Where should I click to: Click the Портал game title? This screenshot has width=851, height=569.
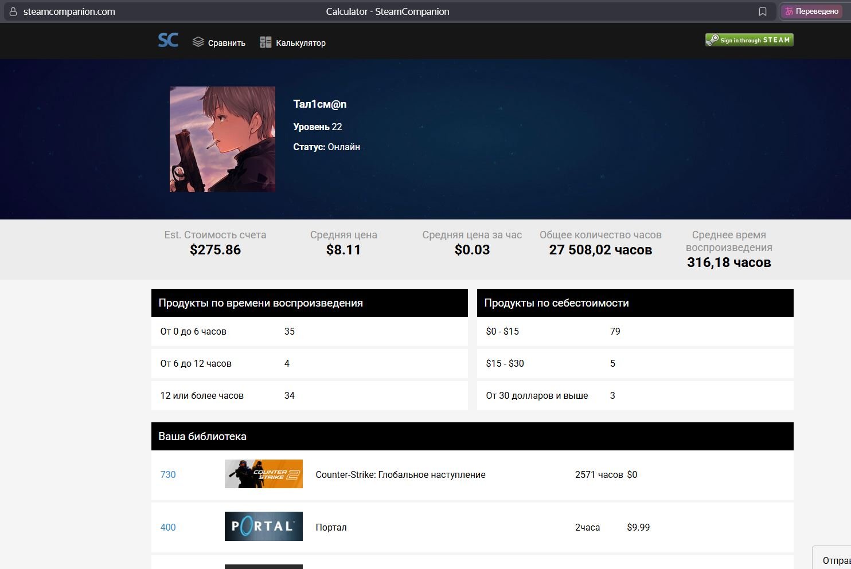click(331, 527)
